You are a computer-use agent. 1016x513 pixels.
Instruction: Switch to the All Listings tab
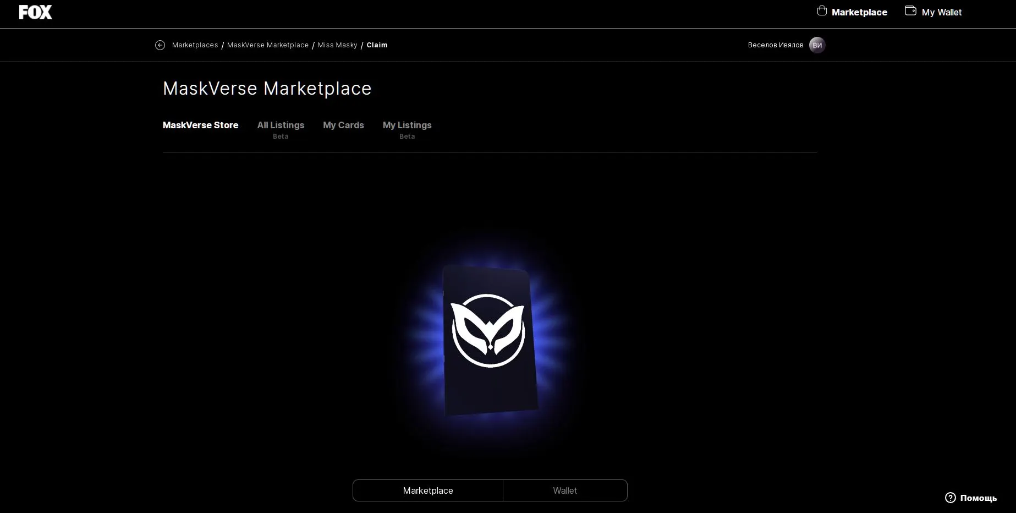pos(281,129)
